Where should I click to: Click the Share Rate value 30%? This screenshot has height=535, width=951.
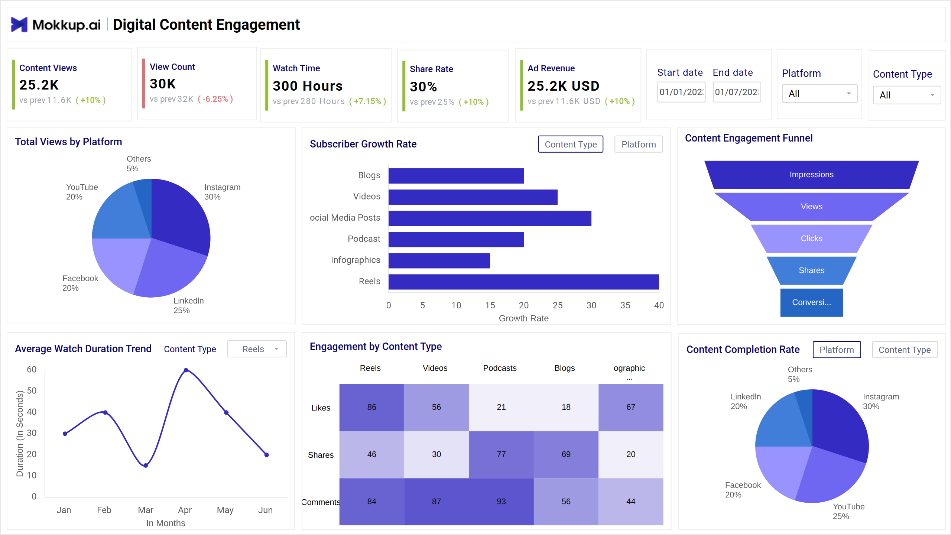(x=423, y=87)
